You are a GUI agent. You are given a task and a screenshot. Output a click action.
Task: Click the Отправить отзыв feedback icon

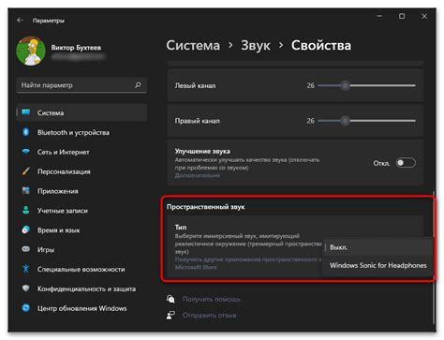point(170,315)
